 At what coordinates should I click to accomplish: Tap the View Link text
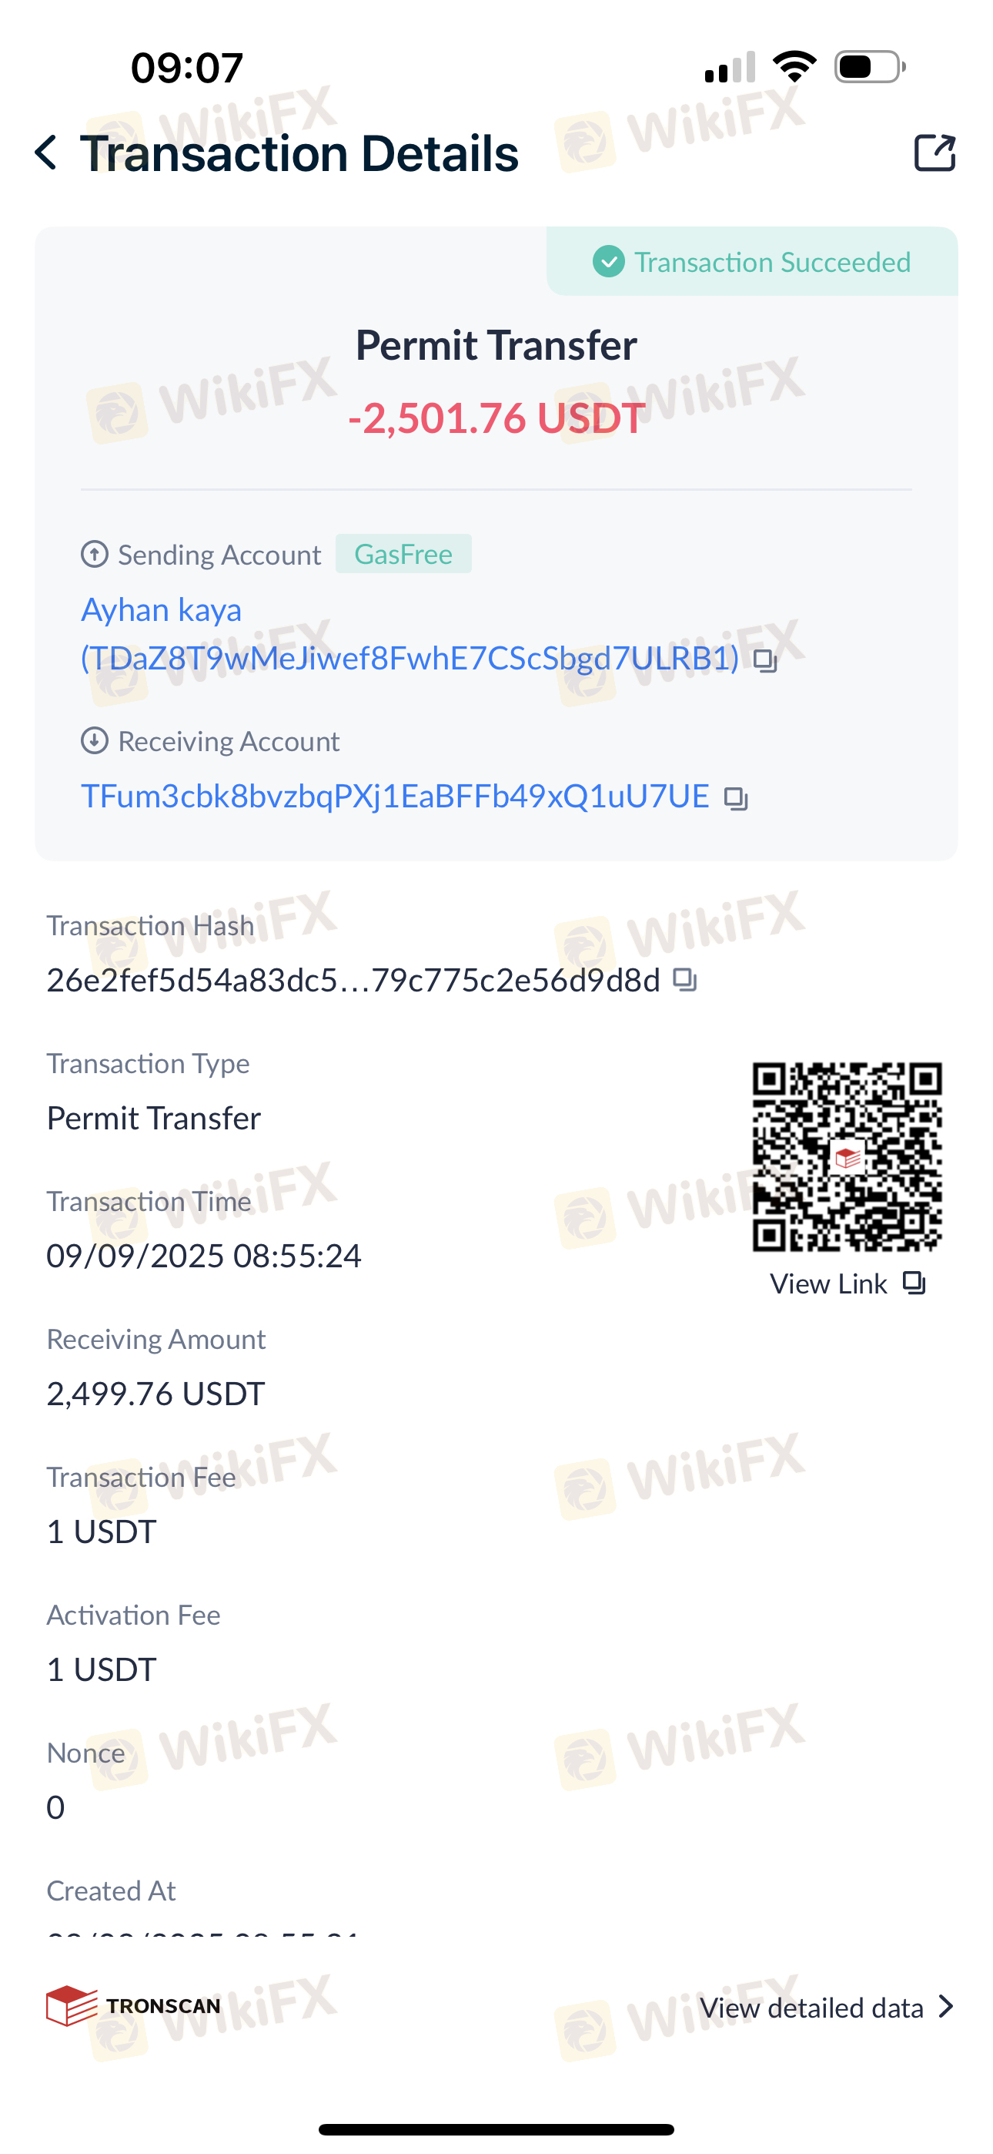tap(827, 1283)
